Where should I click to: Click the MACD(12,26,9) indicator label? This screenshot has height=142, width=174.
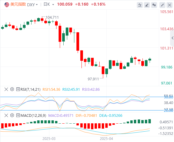click(33, 116)
